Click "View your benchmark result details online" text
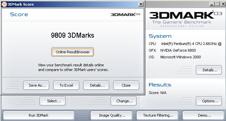 tap(71, 65)
